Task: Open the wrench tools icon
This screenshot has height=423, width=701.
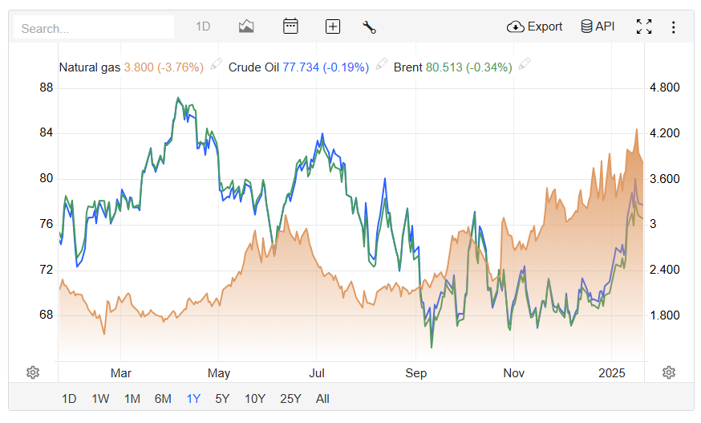Action: coord(369,26)
